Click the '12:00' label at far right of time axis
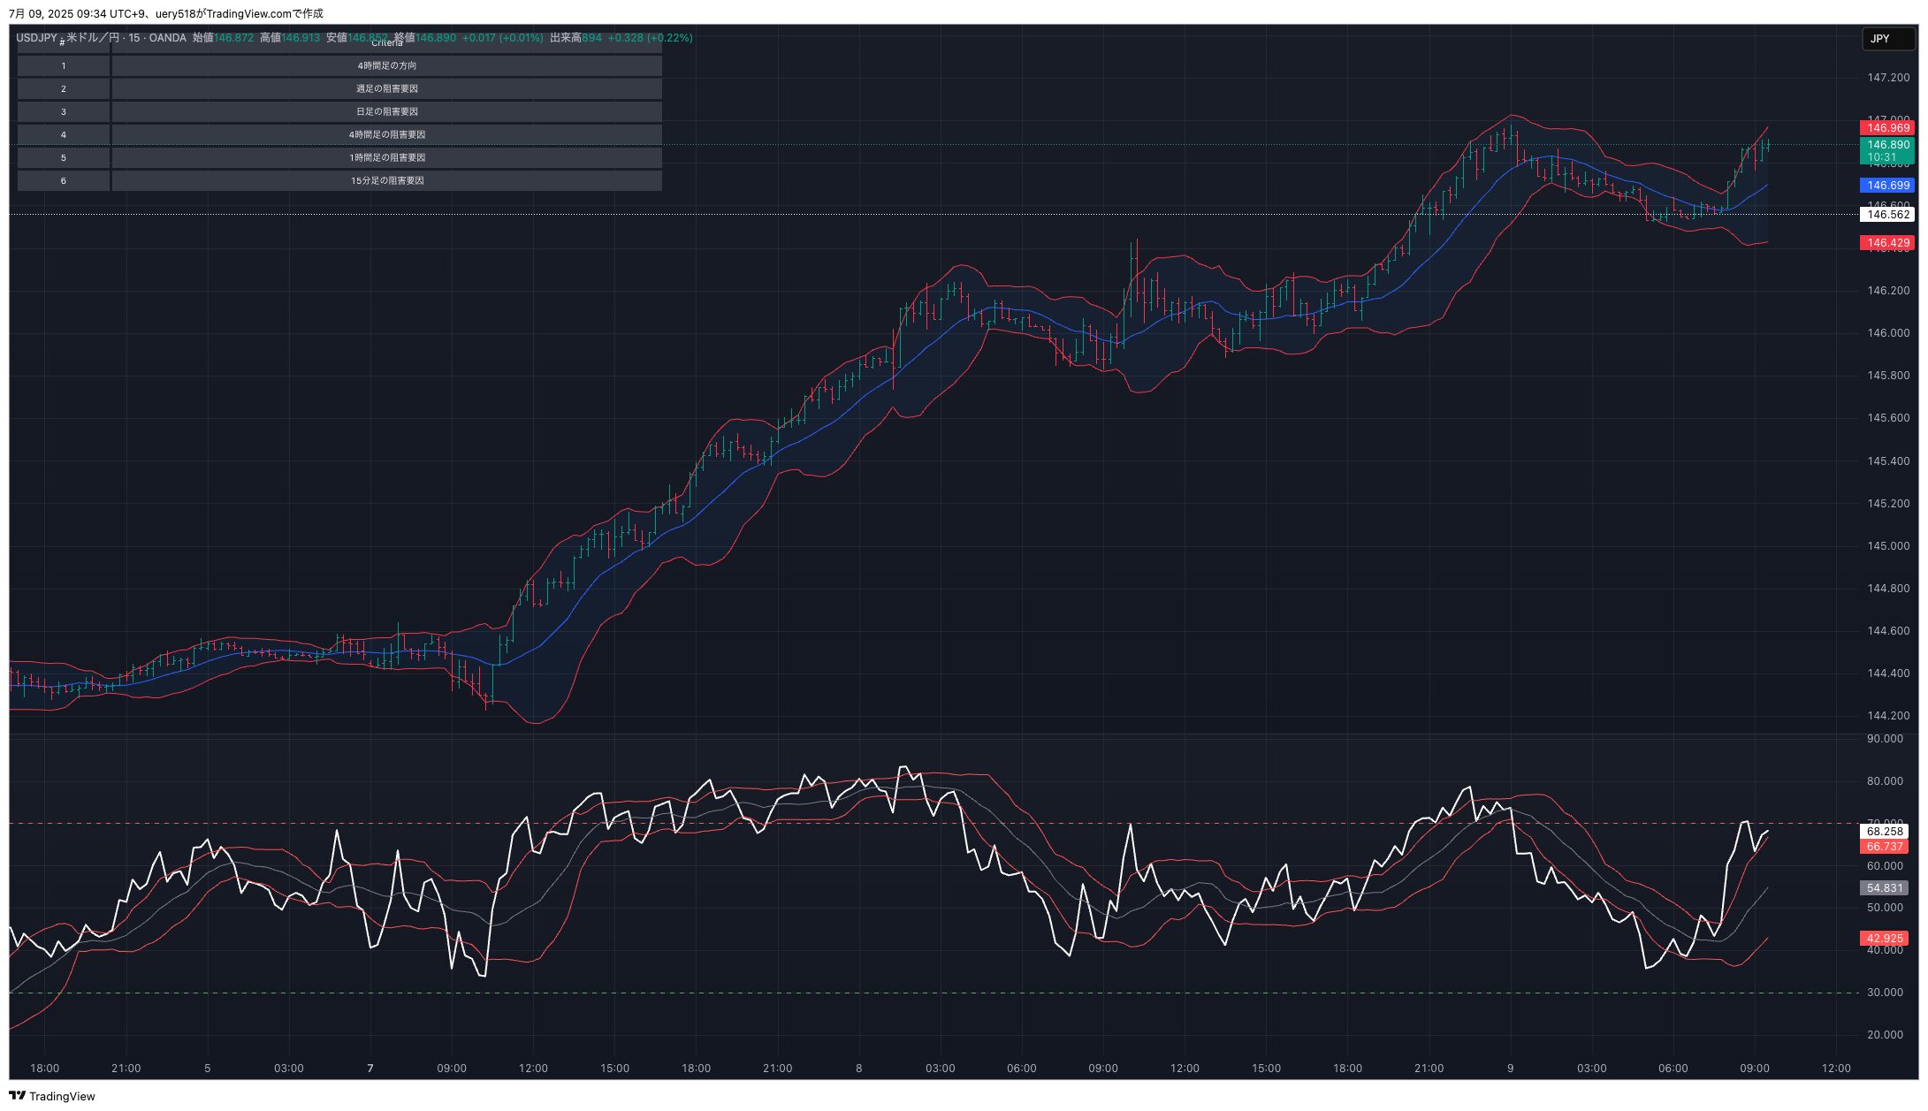1928x1111 pixels. (x=1835, y=1069)
